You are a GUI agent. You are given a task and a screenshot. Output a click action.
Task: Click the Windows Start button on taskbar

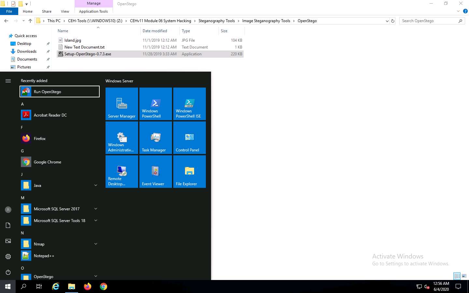[8, 286]
